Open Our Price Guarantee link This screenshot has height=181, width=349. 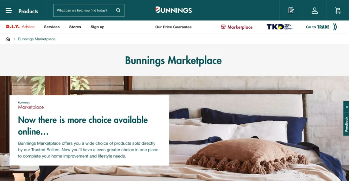tap(173, 27)
